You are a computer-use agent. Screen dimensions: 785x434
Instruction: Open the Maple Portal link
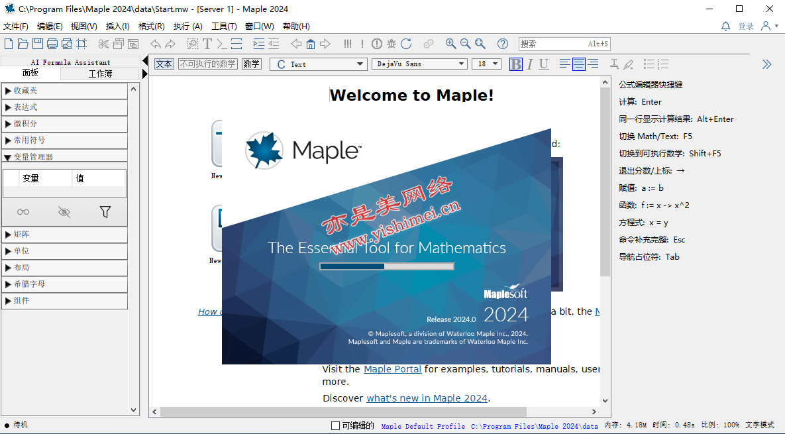pos(392,369)
